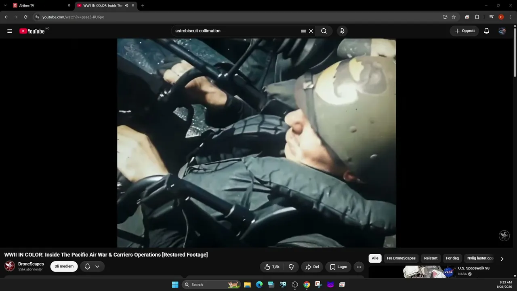This screenshot has width=517, height=291.
Task: Expand the notification preferences chevron
Action: pyautogui.click(x=97, y=266)
